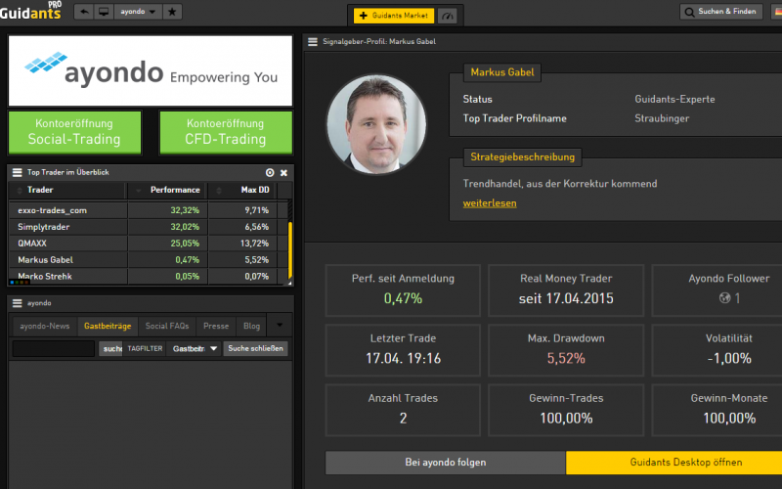Open the ayondo panel hamburger menu

click(17, 303)
